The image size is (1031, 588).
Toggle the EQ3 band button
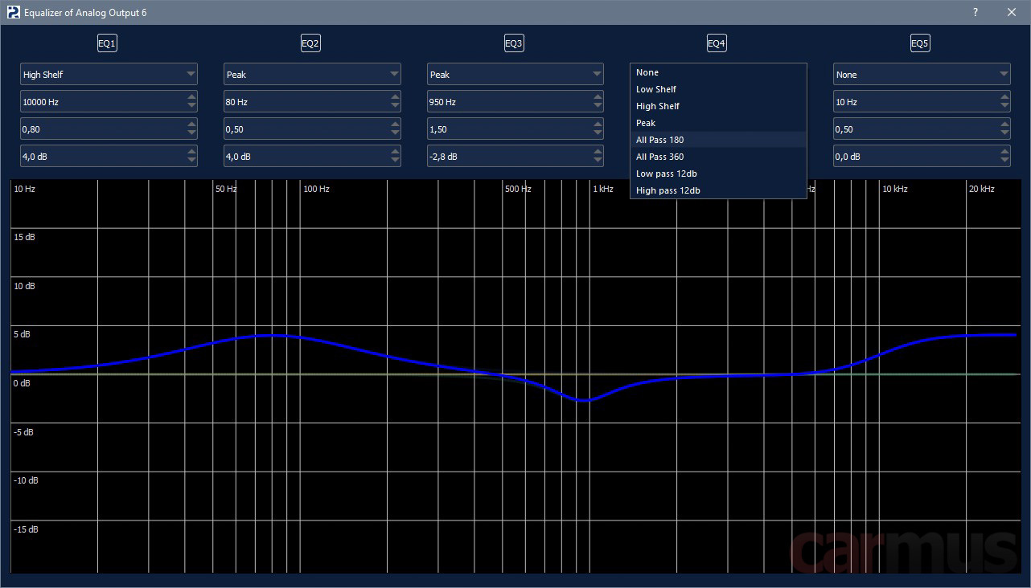(x=514, y=43)
